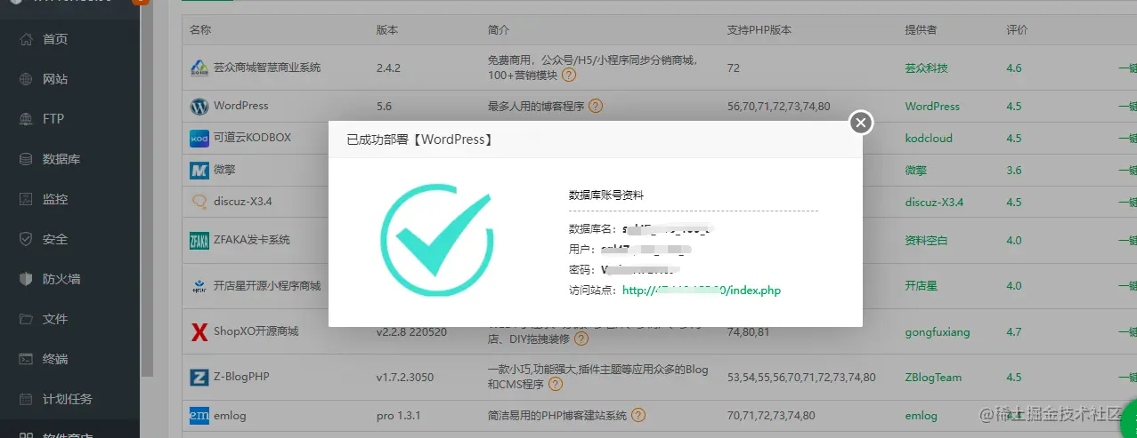Image resolution: width=1137 pixels, height=438 pixels.
Task: Open the 开店星 provider link
Action: click(x=921, y=286)
